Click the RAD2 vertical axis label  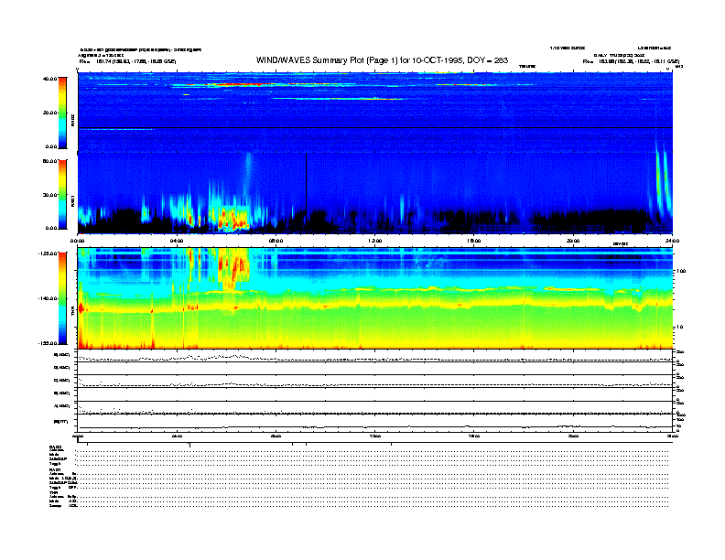click(x=73, y=120)
